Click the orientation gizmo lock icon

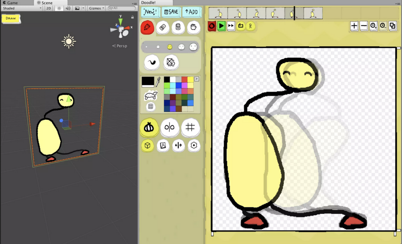coord(132,17)
